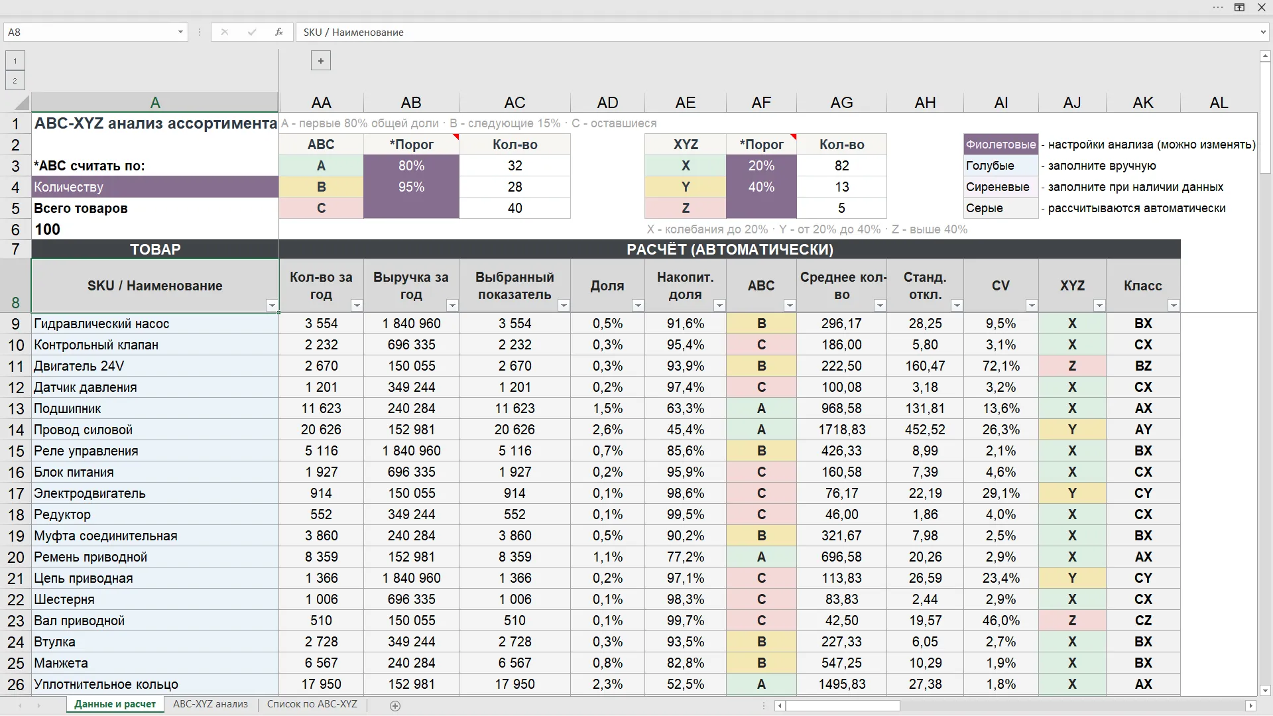Click the Confirm entry checkmark icon
Viewport: 1273px width, 716px height.
pyautogui.click(x=252, y=32)
